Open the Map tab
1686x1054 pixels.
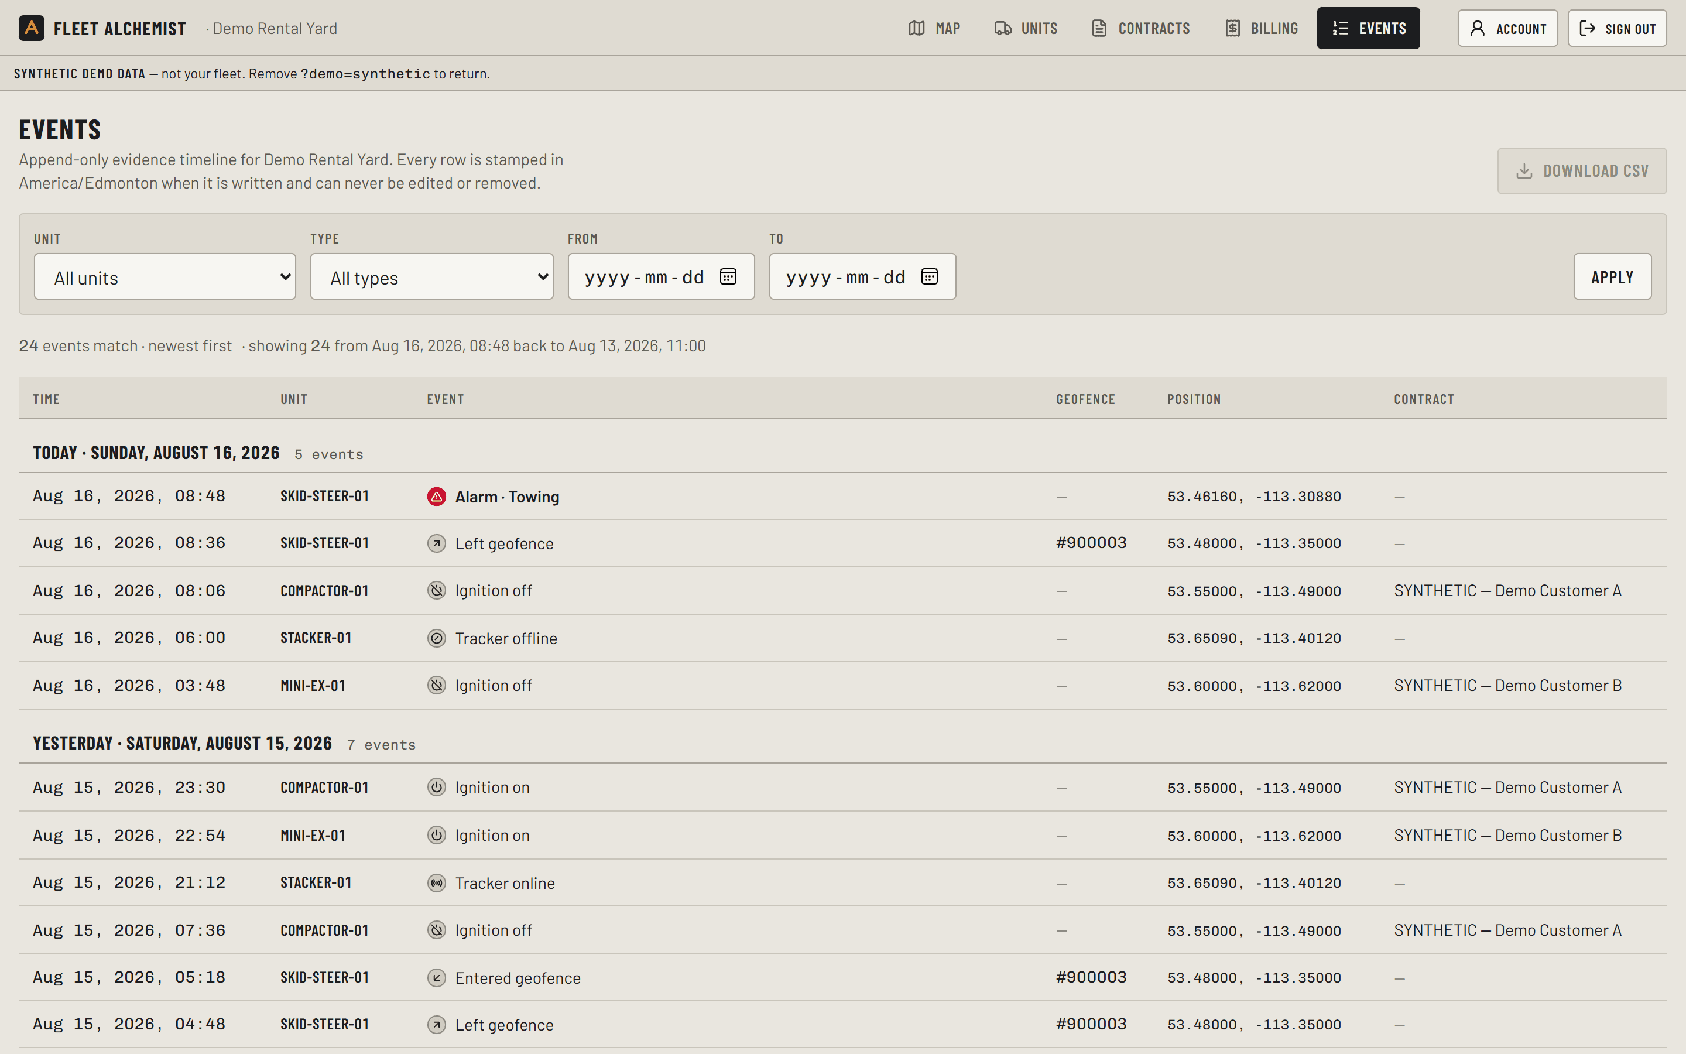[934, 28]
